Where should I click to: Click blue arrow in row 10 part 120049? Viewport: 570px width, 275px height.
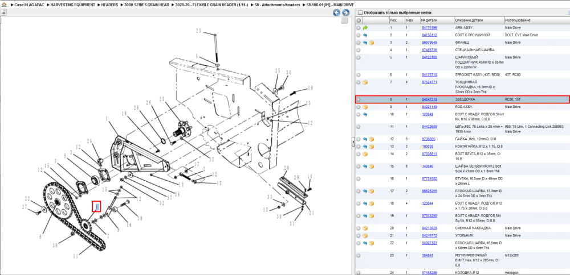point(365,114)
